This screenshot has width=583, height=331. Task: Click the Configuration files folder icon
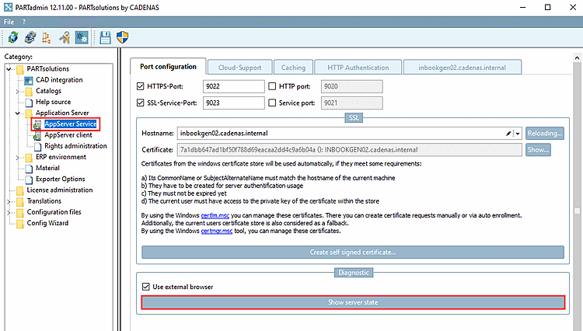click(20, 212)
